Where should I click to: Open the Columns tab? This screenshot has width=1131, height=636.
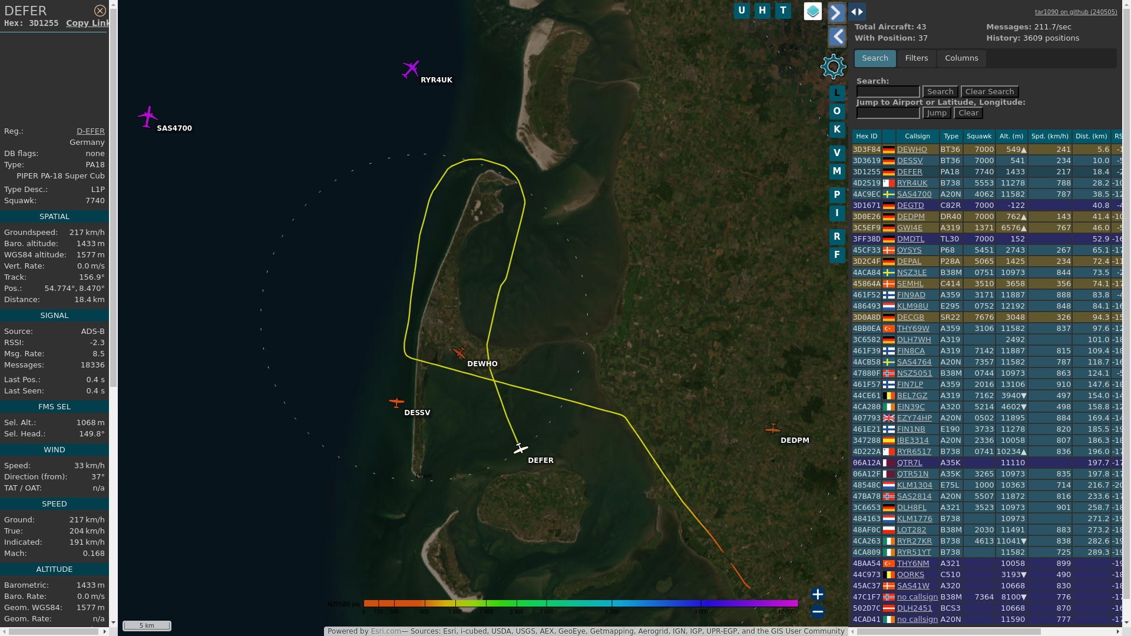click(x=961, y=58)
